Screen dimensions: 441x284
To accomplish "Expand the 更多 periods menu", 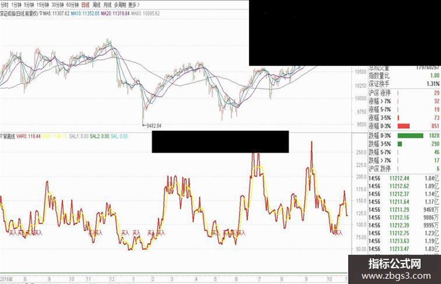I will click(134, 5).
